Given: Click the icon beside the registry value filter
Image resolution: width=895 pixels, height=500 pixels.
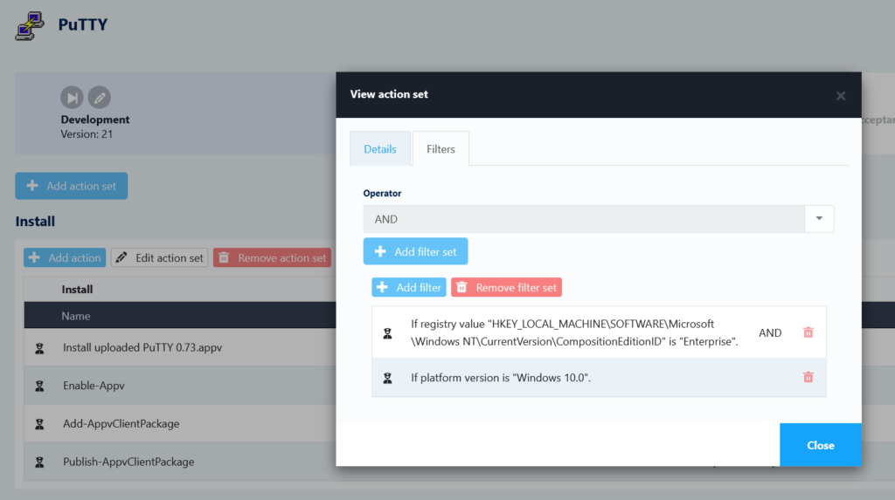Looking at the screenshot, I should [x=388, y=333].
